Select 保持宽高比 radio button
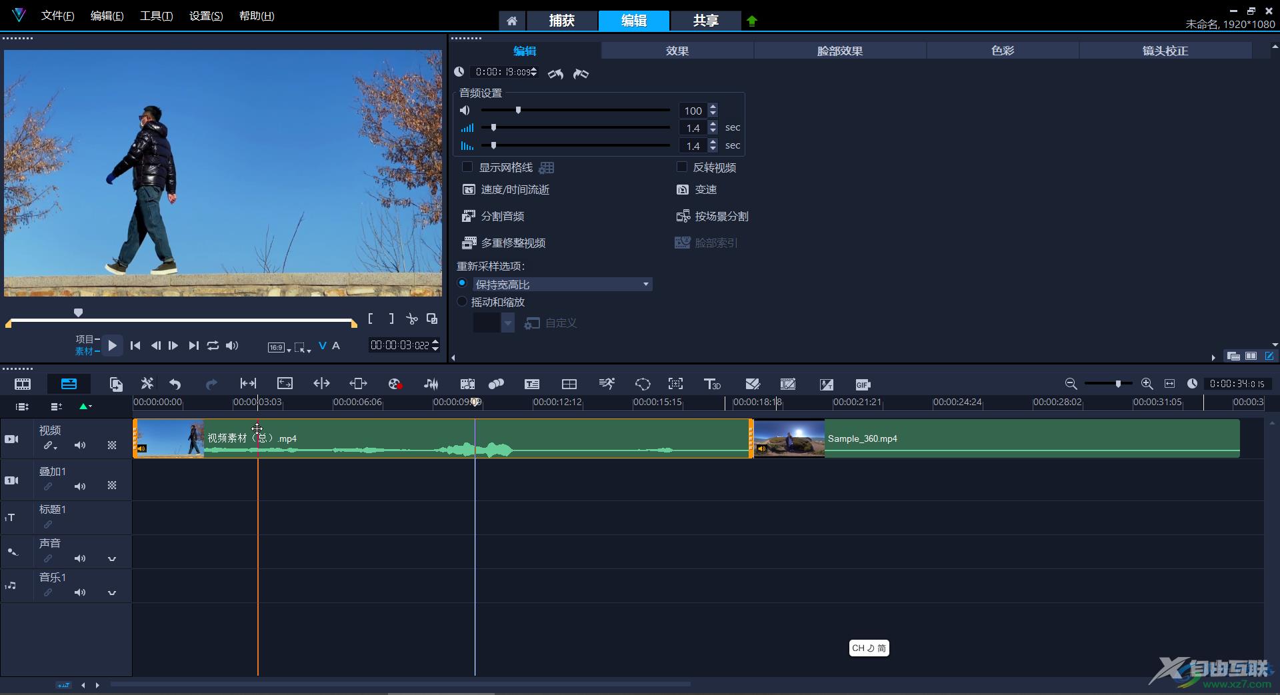This screenshot has height=695, width=1280. click(462, 283)
